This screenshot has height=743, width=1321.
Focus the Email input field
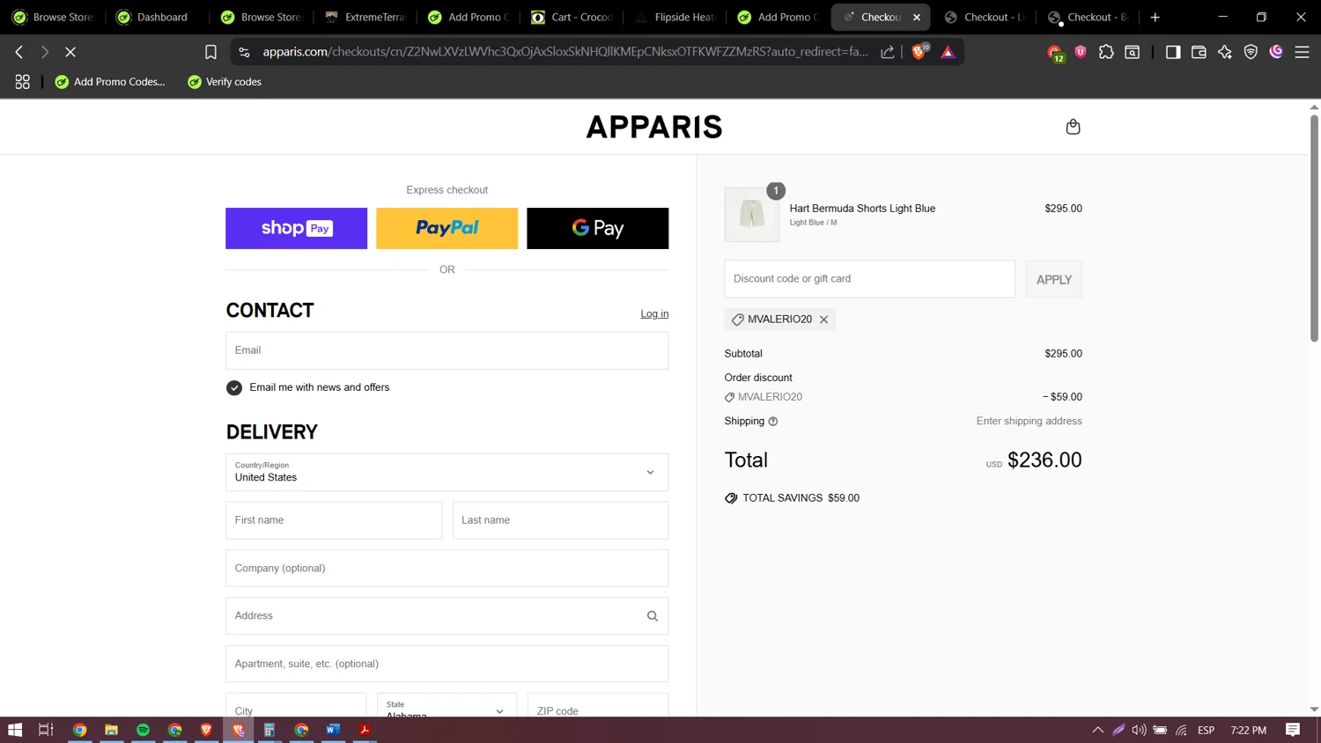pyautogui.click(x=447, y=350)
